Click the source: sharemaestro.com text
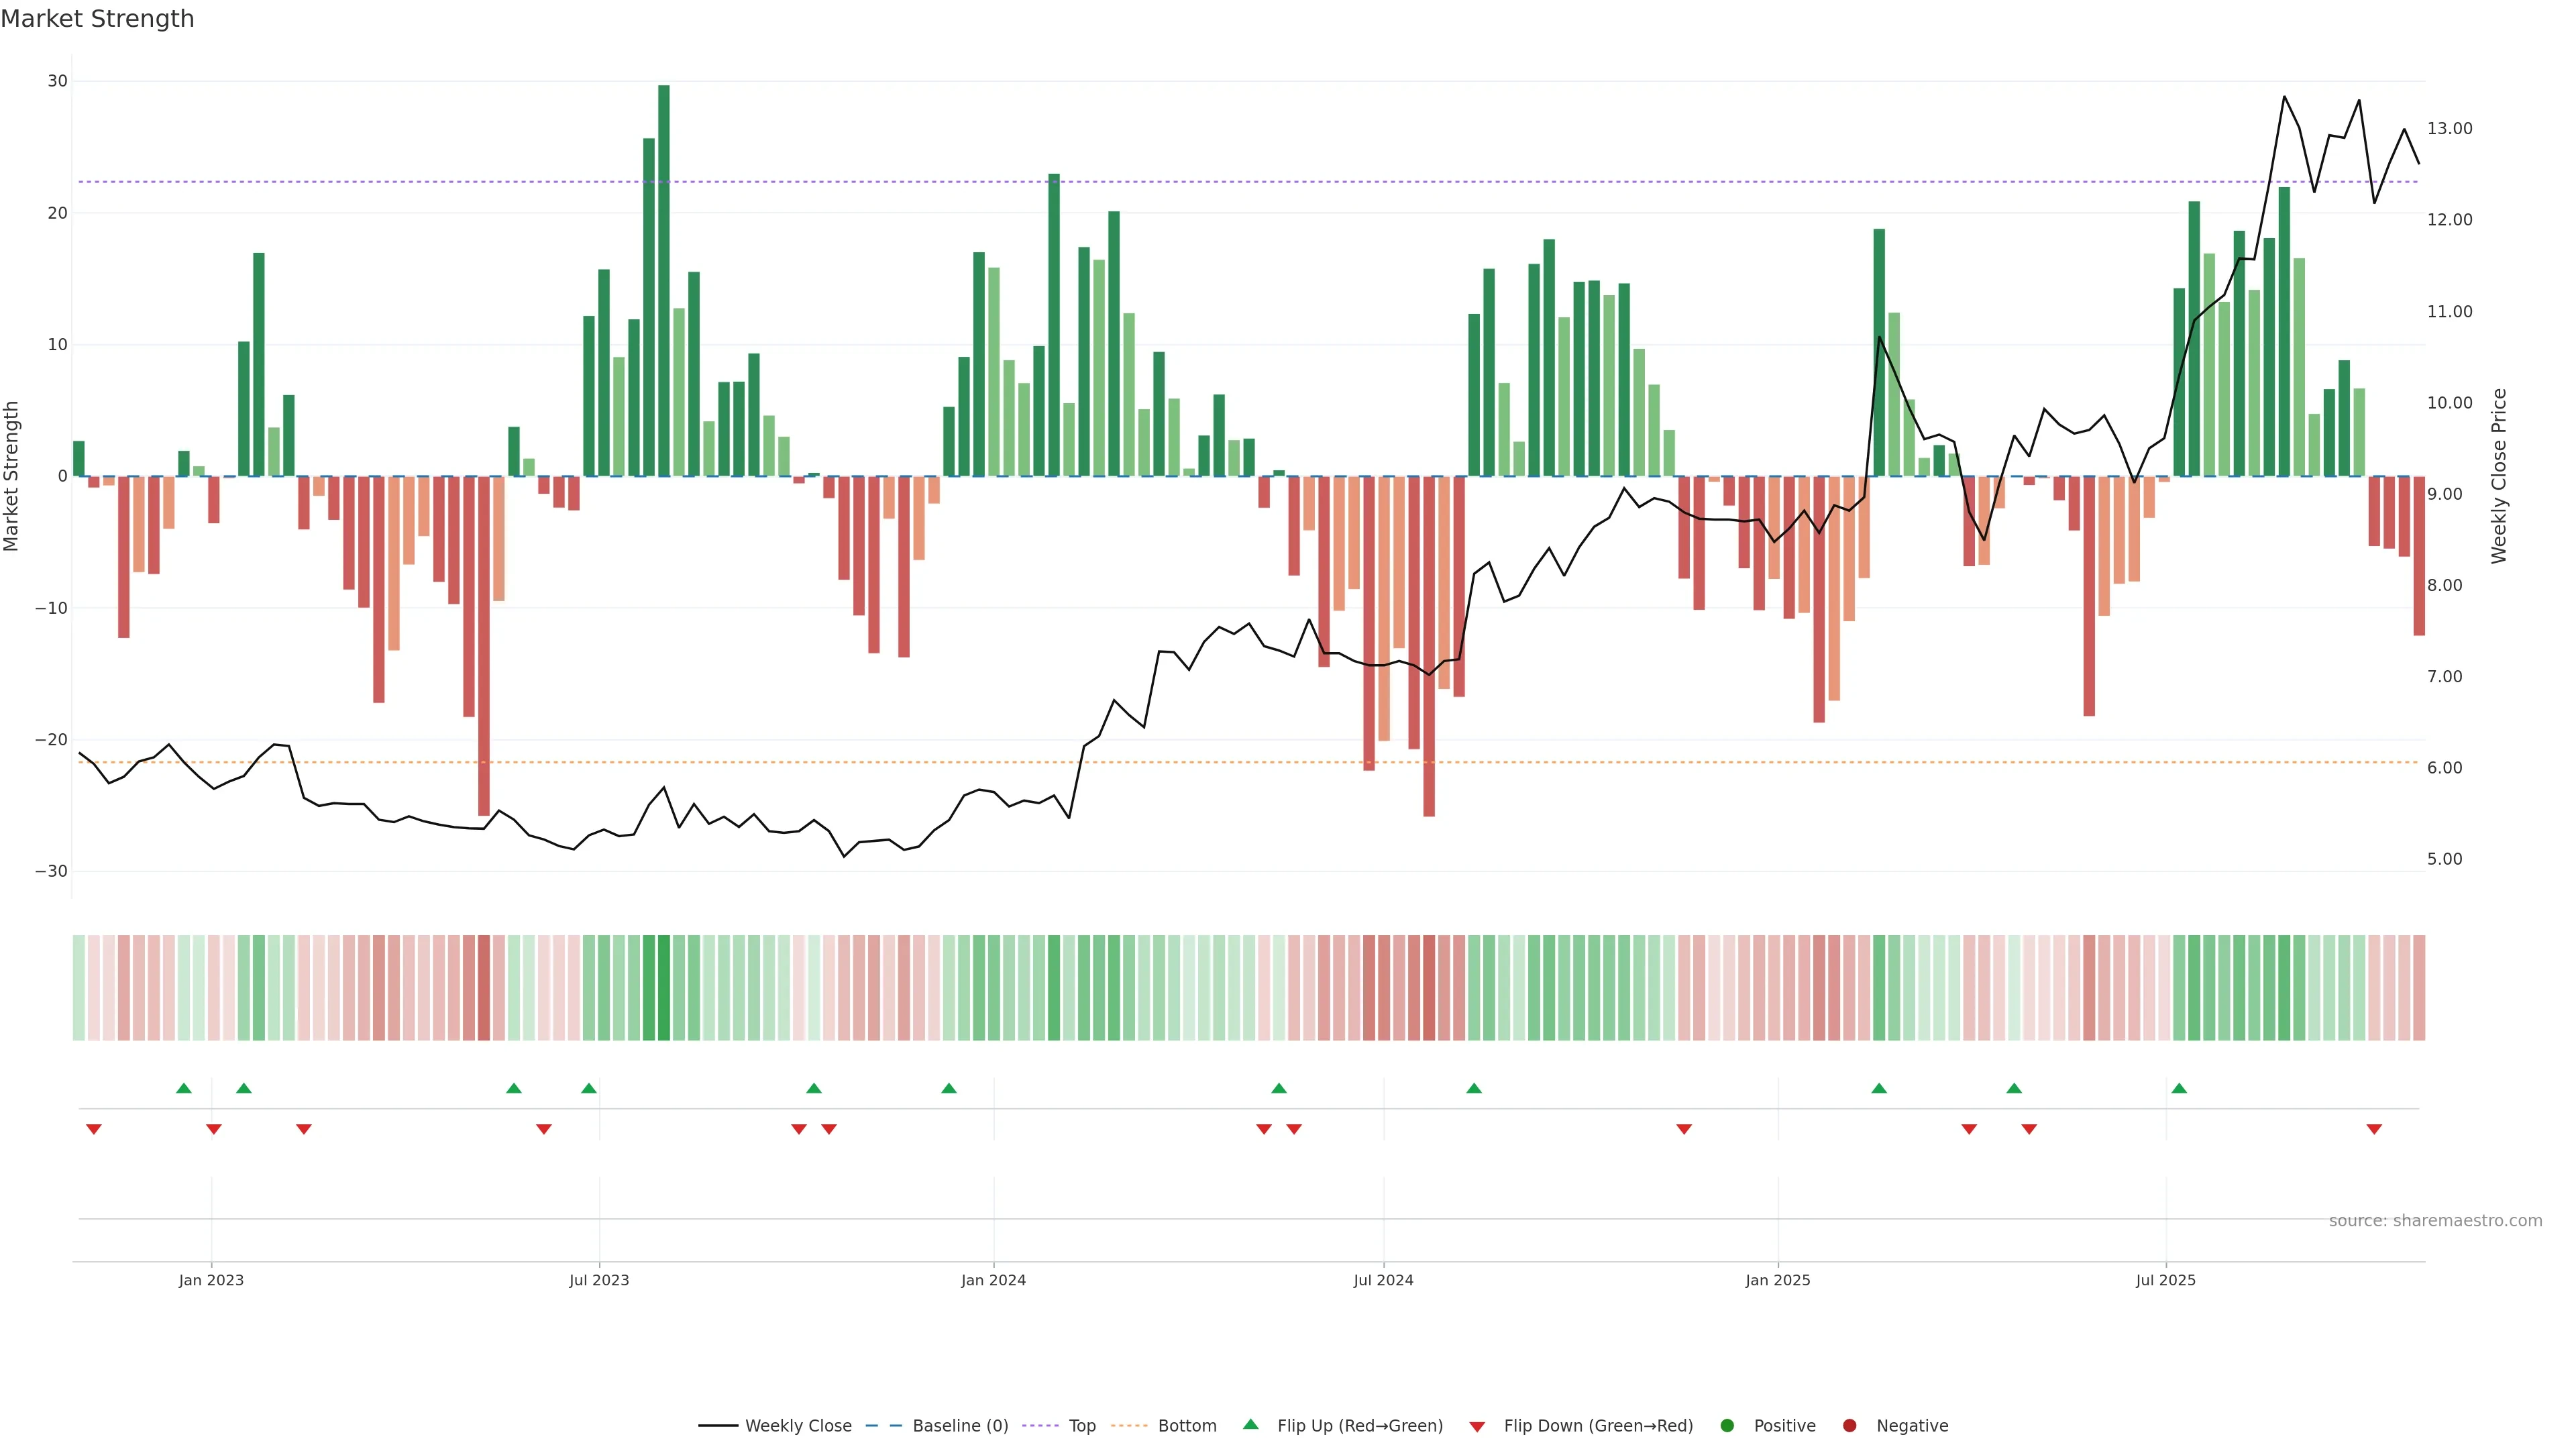The image size is (2576, 1449). 2435,1221
